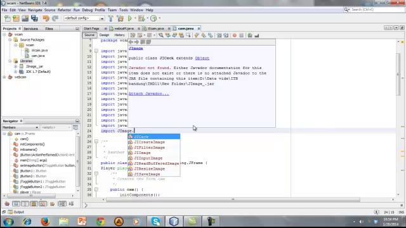Screen dimensions: 406x228
Task: Clean and Build project icon
Action: (x=120, y=18)
